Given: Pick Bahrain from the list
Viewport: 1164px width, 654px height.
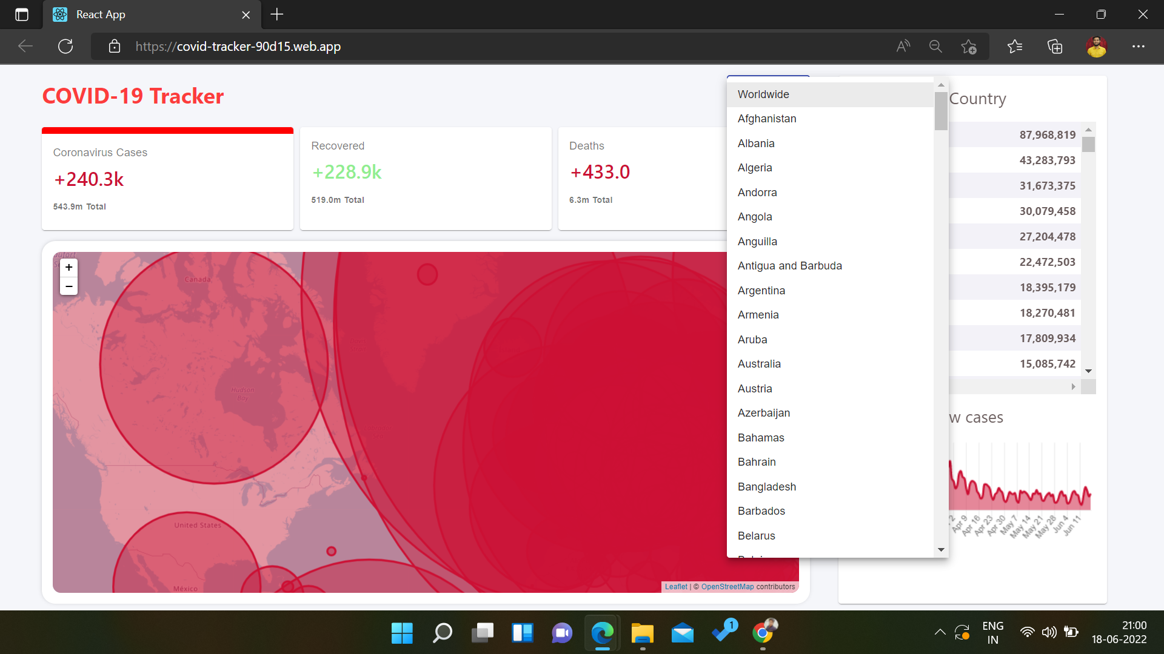Looking at the screenshot, I should (831, 462).
